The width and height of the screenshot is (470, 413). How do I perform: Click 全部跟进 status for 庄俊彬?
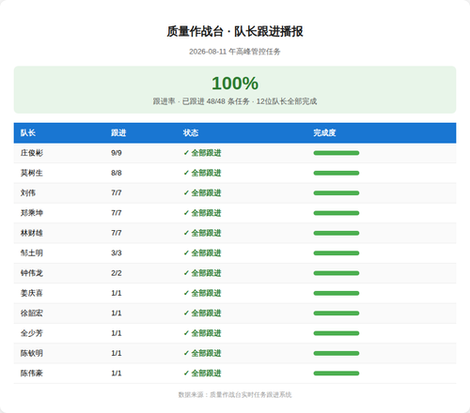coord(202,153)
